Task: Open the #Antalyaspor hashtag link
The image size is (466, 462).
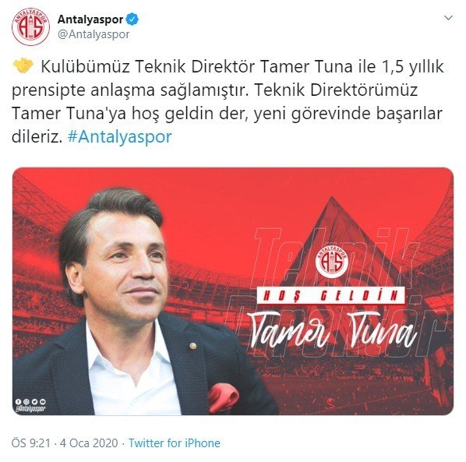Action: [x=120, y=137]
